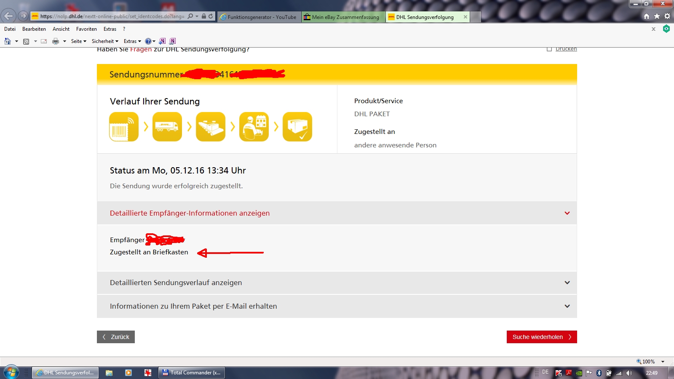Screen dimensions: 674x379
Task: Close the DHL Sendungsverfolgung tab
Action: [465, 17]
